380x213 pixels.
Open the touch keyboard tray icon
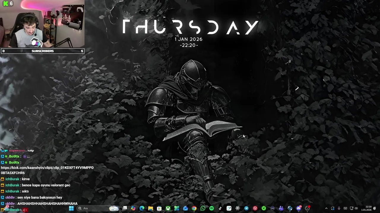(x=345, y=208)
